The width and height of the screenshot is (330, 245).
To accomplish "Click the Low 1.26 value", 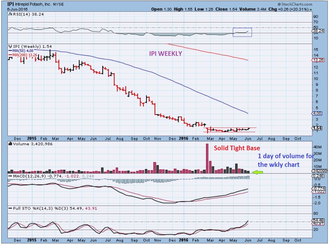I will pos(204,9).
